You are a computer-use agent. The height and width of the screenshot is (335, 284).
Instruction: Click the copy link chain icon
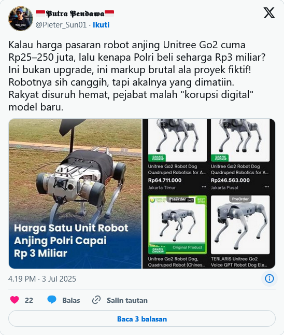[96, 300]
